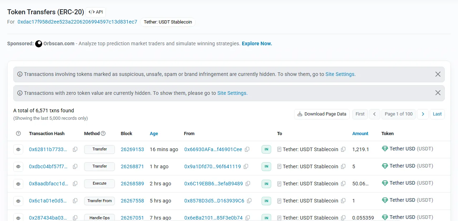Click contract document icon in 1 hr ago row
Image resolution: width=458 pixels, height=221 pixels.
coord(279,166)
